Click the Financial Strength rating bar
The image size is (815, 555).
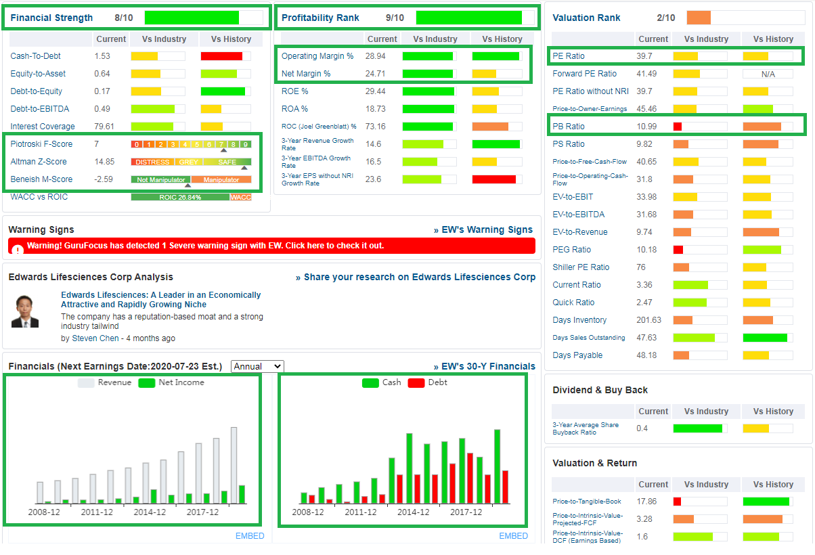204,18
